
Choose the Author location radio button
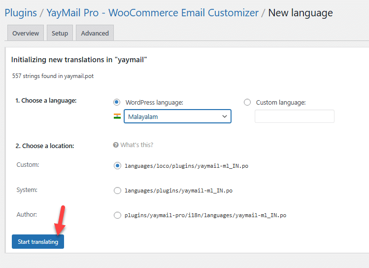pyautogui.click(x=117, y=215)
